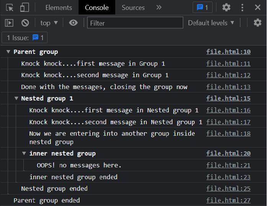The image size is (267, 206).
Task: Click the issues counter badge in toolbar
Action: click(202, 7)
